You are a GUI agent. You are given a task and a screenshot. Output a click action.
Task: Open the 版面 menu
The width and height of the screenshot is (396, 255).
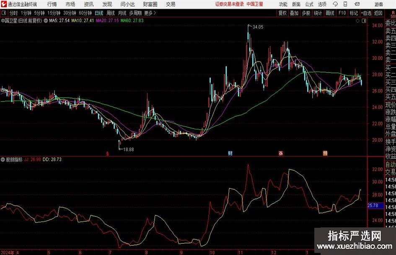point(296,4)
